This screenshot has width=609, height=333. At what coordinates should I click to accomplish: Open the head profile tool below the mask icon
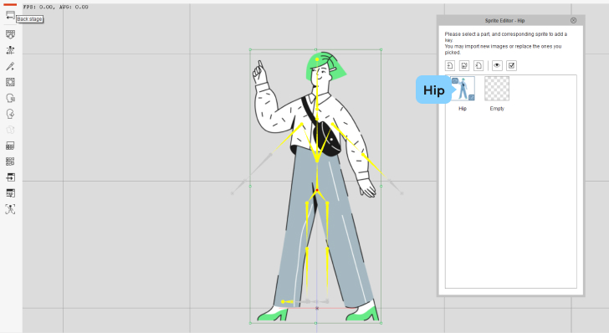tap(10, 98)
